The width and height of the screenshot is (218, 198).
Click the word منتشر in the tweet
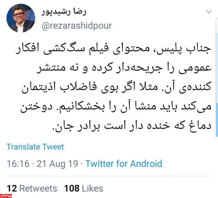pyautogui.click(x=51, y=68)
